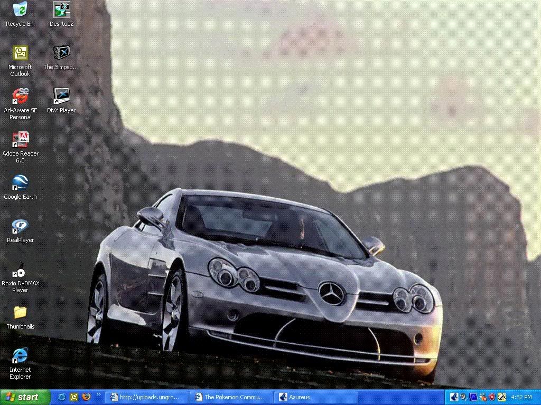Screen dimensions: 541x405
Task: Click the 4:52 PM taskbar clock
Action: (x=521, y=398)
